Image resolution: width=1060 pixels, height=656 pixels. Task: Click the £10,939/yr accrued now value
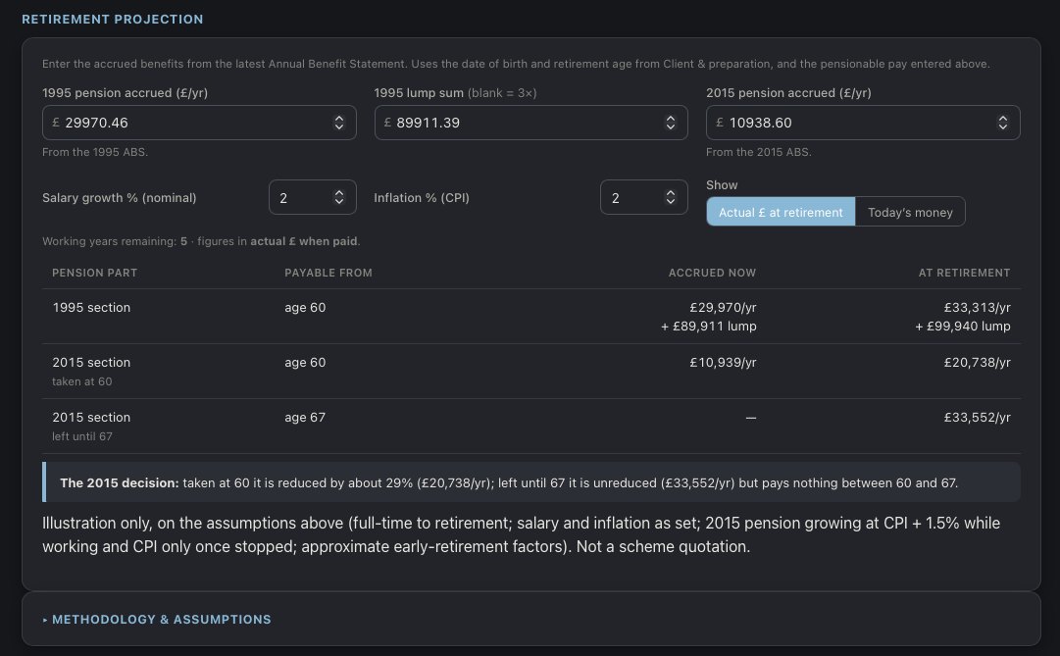coord(723,363)
